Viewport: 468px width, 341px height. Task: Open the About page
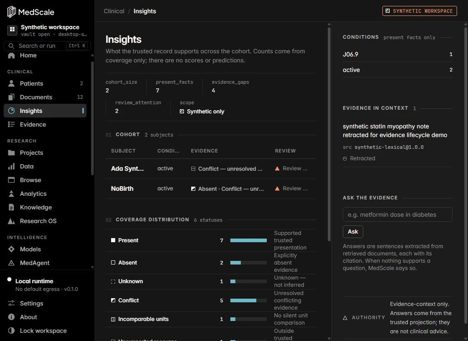tap(45, 317)
